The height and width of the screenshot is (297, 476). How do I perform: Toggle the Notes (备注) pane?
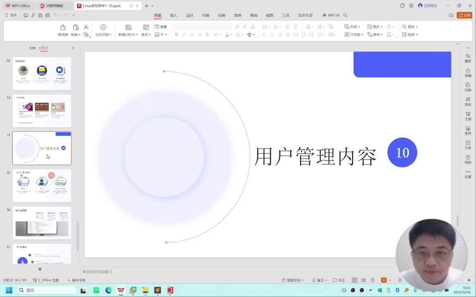[x=319, y=280]
